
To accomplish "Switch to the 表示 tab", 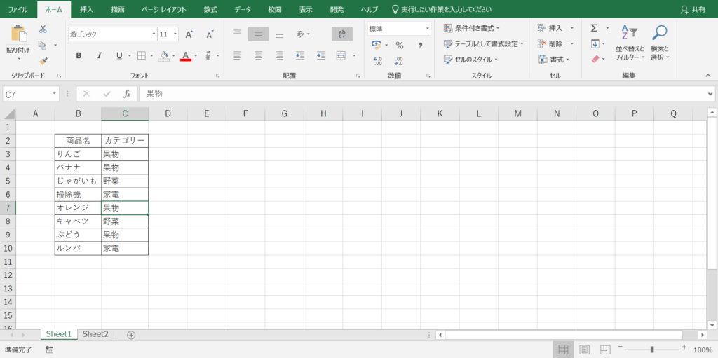I will pyautogui.click(x=306, y=9).
